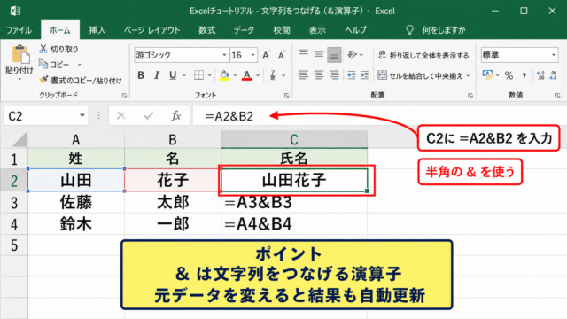
Task: Expand the fill color palette arrow
Action: pyautogui.click(x=235, y=75)
